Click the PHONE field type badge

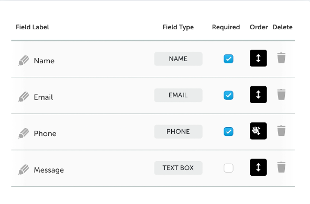point(179,131)
